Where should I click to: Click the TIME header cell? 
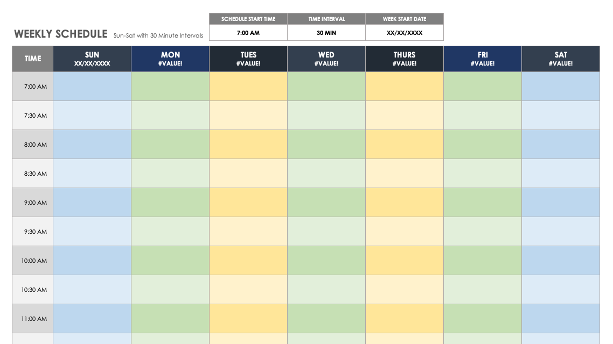[x=33, y=59]
